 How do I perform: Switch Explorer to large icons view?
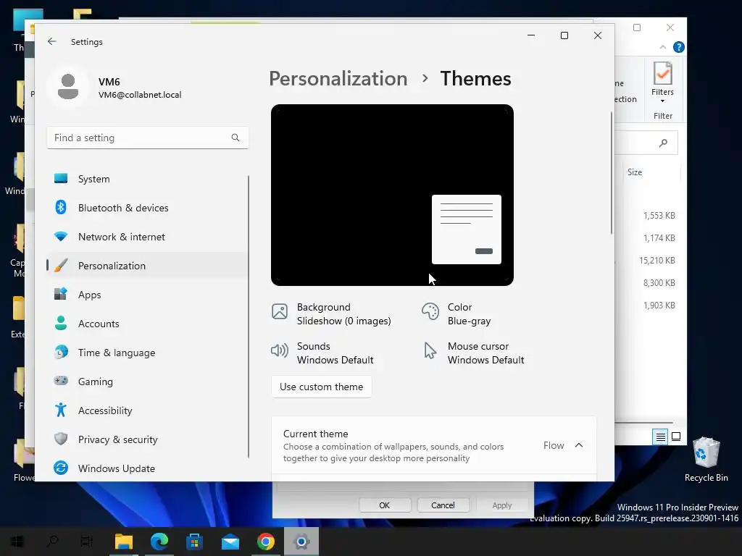[676, 437]
